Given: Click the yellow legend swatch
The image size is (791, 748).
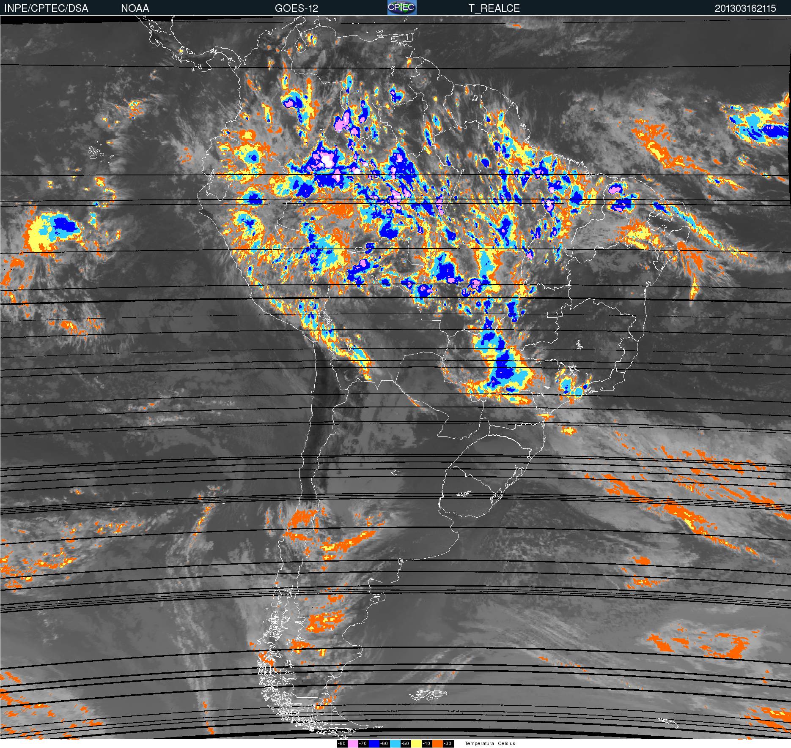Looking at the screenshot, I should [x=416, y=744].
